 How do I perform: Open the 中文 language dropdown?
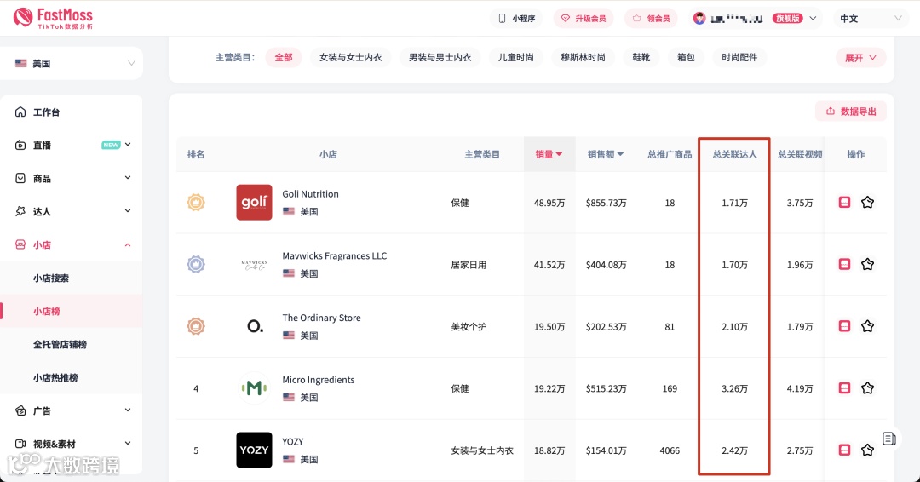click(871, 18)
